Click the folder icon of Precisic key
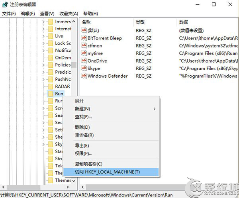 point(51,72)
